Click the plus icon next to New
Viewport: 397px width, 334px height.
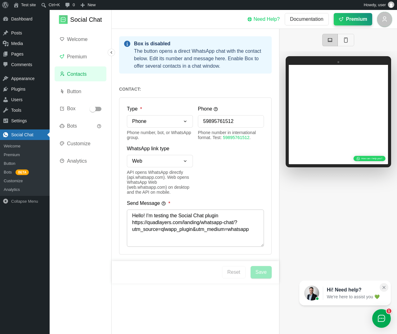tap(83, 5)
